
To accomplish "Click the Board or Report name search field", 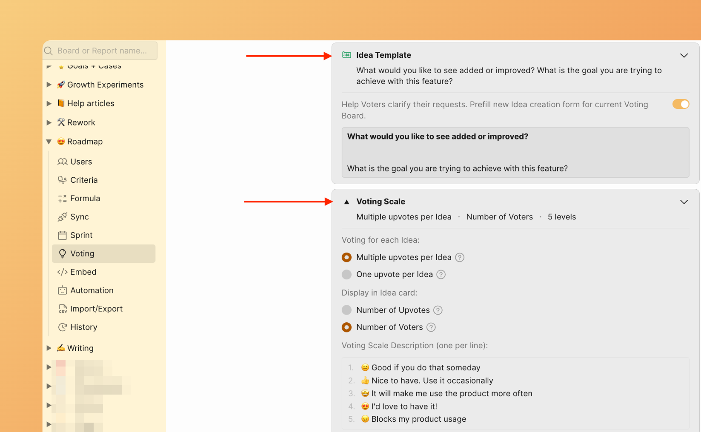I will 102,50.
